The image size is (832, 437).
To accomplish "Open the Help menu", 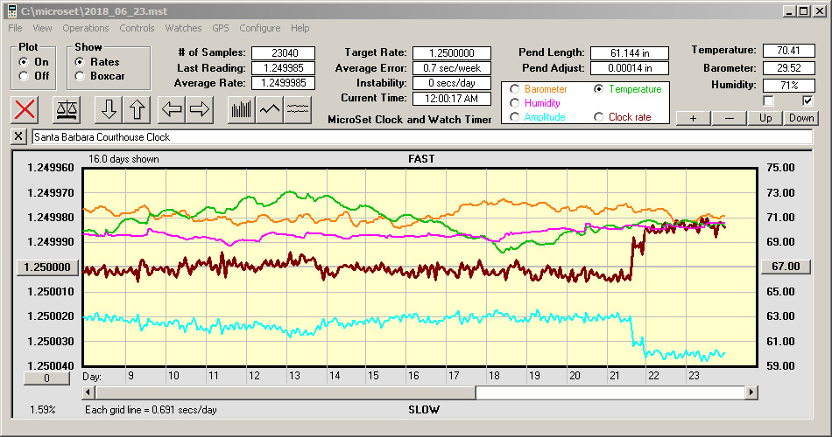I will (300, 28).
